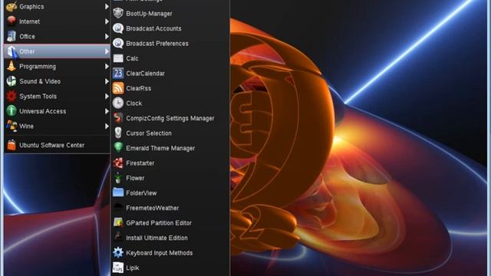Image resolution: width=491 pixels, height=276 pixels.
Task: Launch Ubuntu Software Center entry
Action: [x=57, y=145]
